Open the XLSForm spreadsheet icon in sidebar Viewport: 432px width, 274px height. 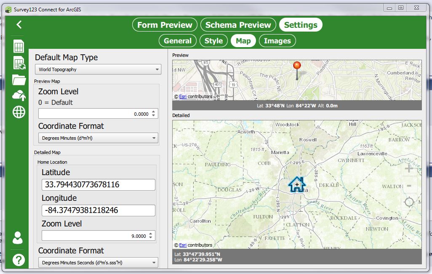(x=19, y=46)
